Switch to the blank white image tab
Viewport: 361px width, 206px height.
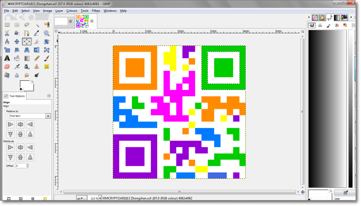click(61, 21)
